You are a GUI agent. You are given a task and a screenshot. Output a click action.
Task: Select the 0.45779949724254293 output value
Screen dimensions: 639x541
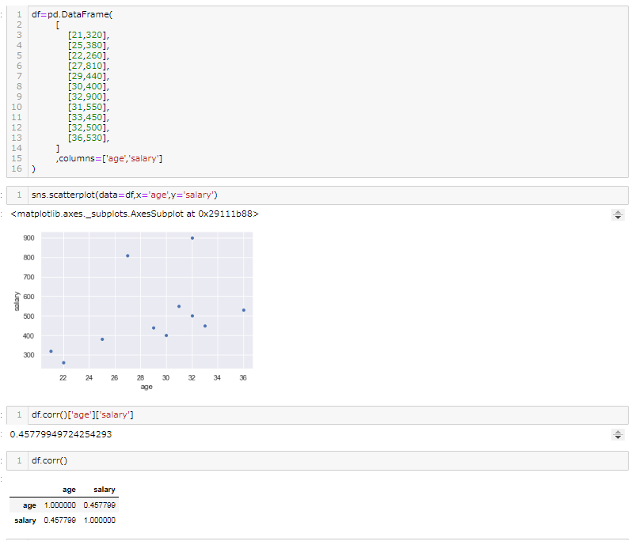pos(61,434)
